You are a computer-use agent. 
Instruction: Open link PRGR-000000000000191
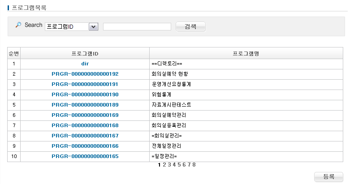click(85, 84)
